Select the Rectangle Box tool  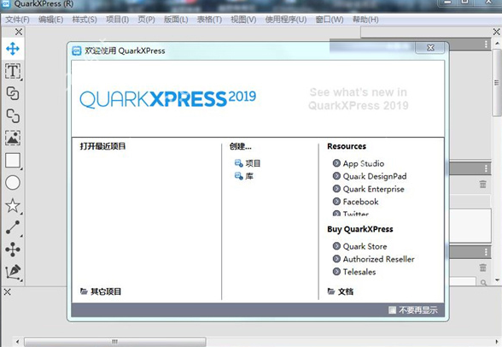coord(13,160)
